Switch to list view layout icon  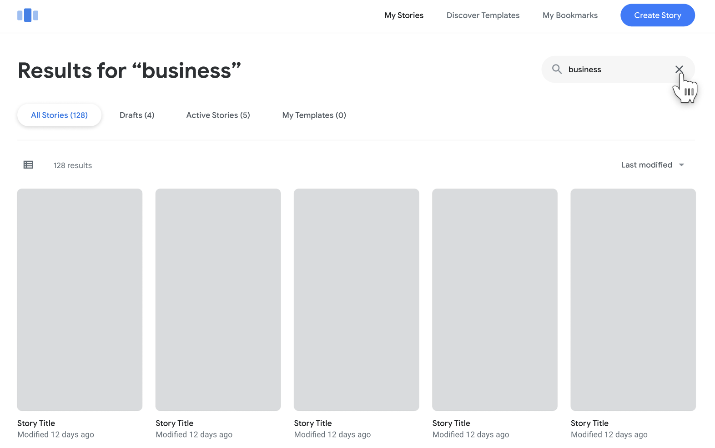[28, 165]
